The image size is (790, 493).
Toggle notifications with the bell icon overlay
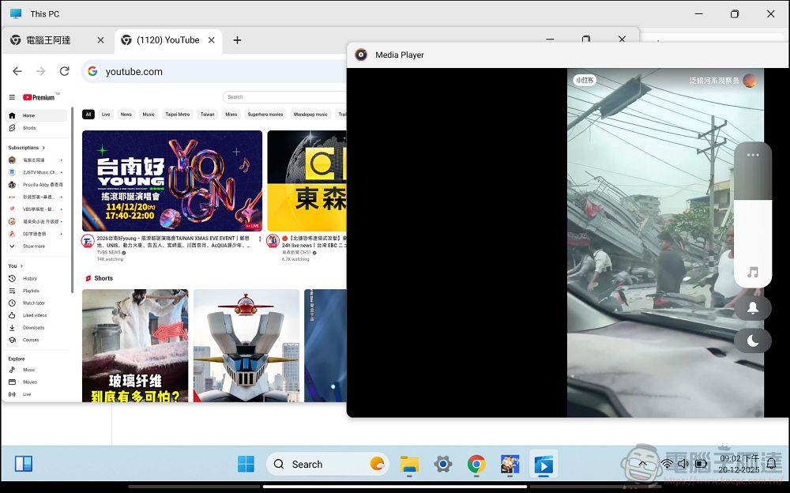coord(753,308)
